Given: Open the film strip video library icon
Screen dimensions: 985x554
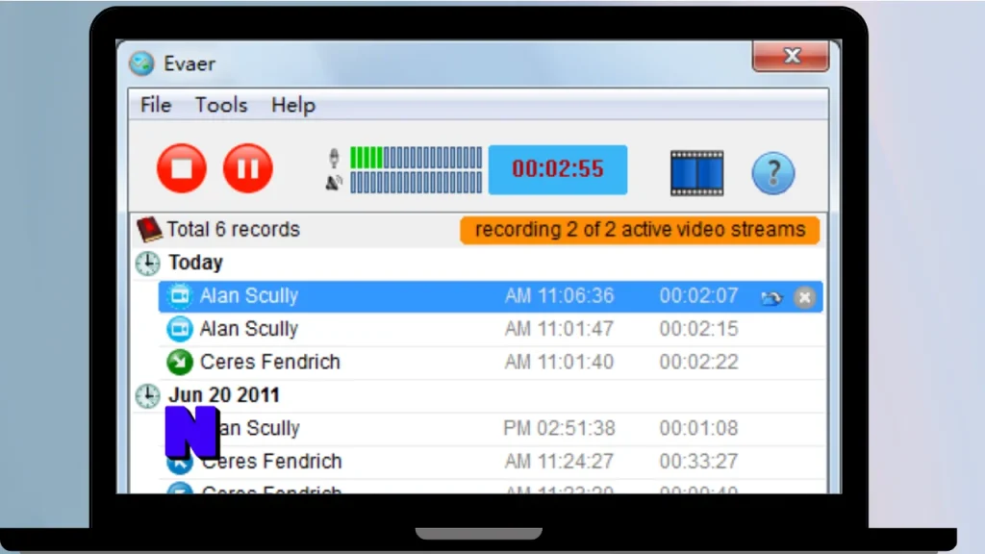Looking at the screenshot, I should (696, 173).
